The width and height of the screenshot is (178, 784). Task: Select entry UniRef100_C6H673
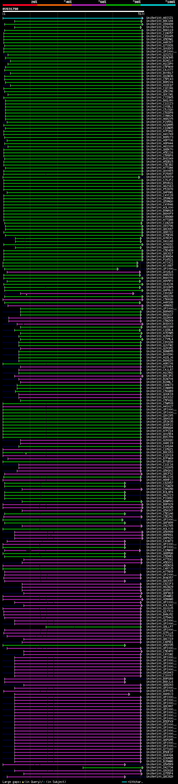coord(159,385)
